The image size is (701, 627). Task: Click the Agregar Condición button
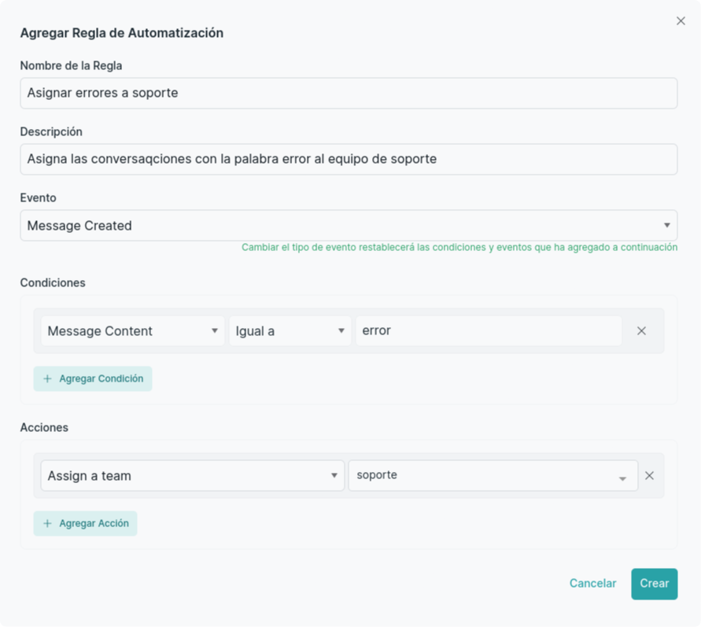pos(93,378)
